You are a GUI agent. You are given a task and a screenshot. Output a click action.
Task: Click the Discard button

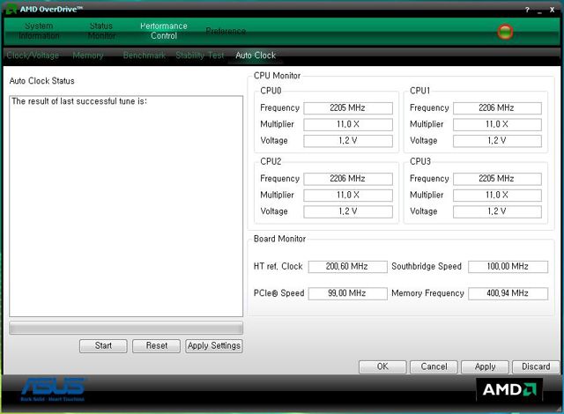click(536, 367)
